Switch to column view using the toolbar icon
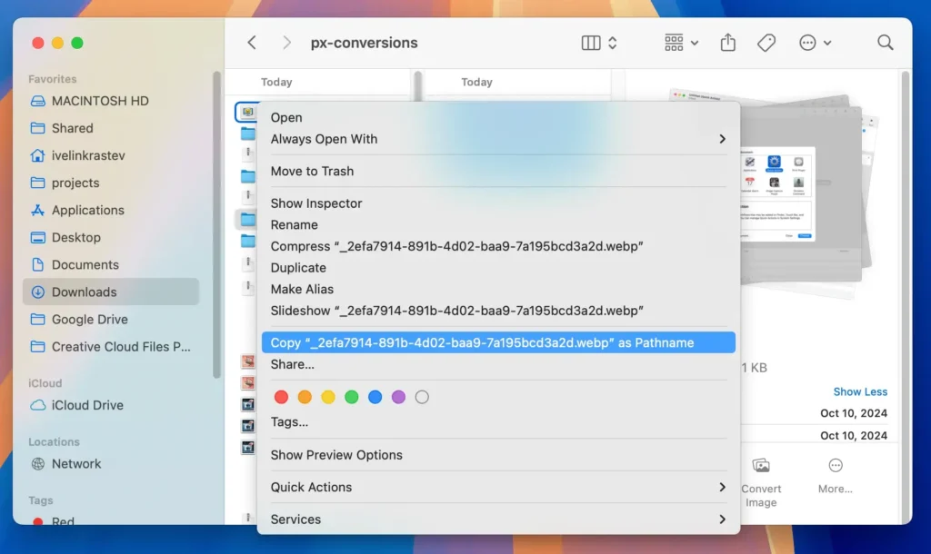This screenshot has width=931, height=554. [x=590, y=43]
